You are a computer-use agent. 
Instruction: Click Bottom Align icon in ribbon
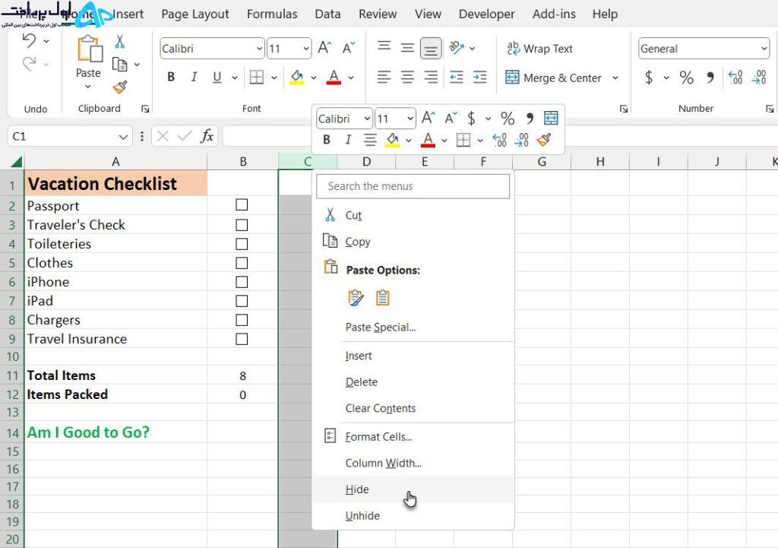431,49
